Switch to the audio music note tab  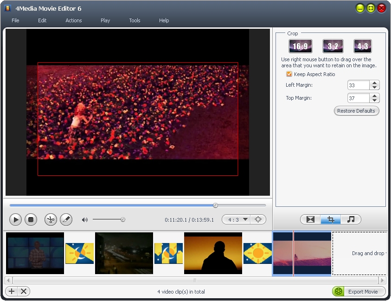point(351,219)
